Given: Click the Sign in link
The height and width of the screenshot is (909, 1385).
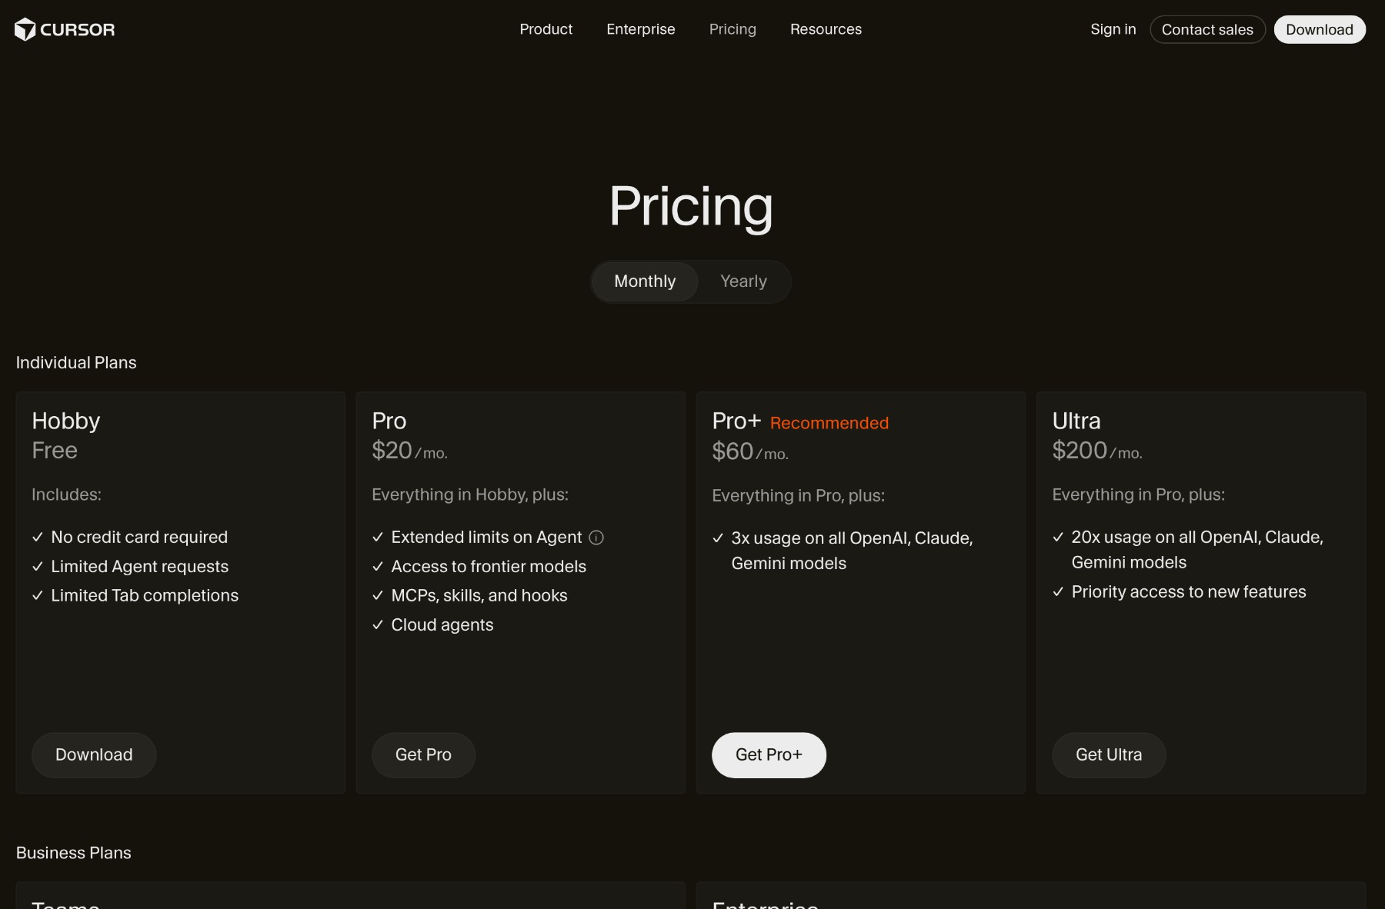Looking at the screenshot, I should [x=1113, y=29].
